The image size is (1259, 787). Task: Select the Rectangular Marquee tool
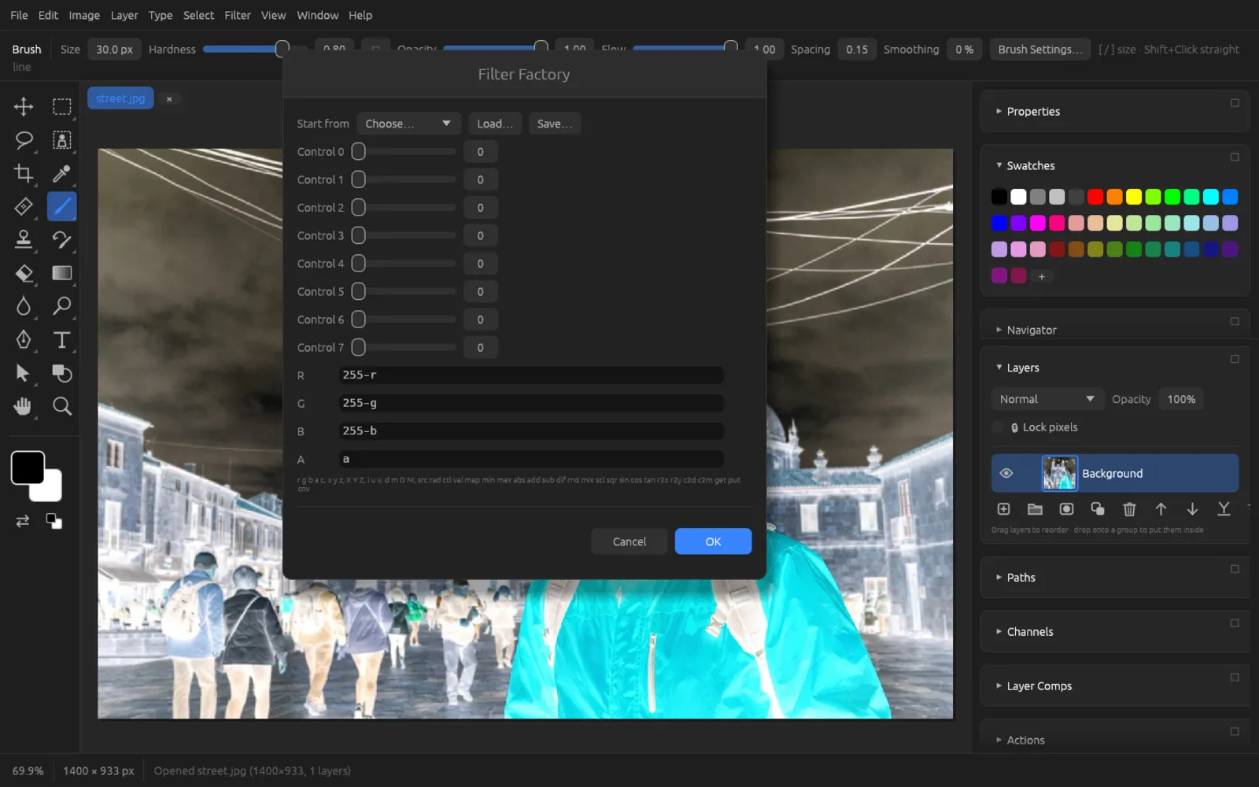pos(61,106)
